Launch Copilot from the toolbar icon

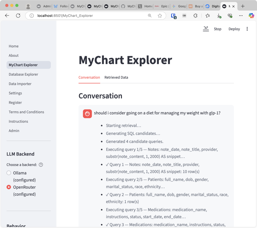pos(251,16)
